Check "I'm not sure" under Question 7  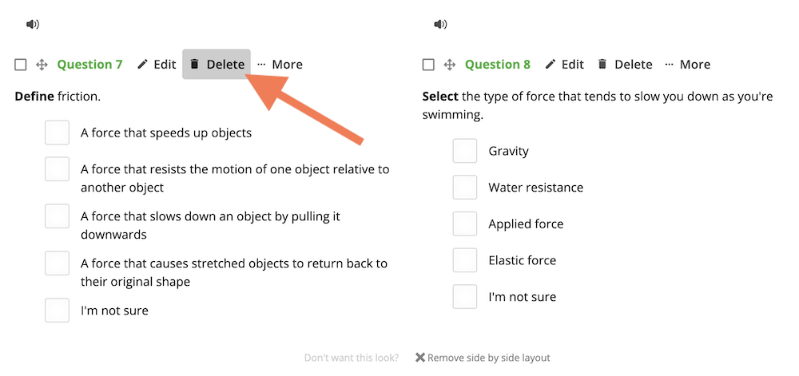pos(57,311)
